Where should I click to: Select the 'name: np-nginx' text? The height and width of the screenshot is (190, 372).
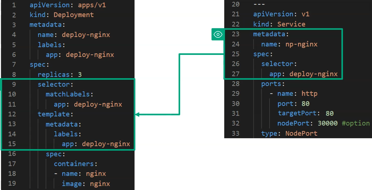pos(289,44)
